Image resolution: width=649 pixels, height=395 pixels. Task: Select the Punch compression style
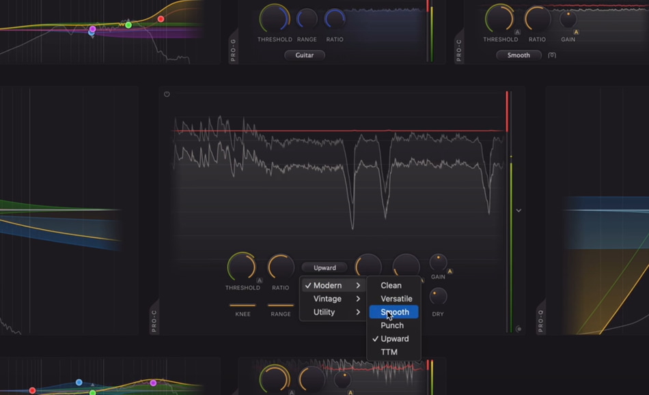(x=393, y=325)
